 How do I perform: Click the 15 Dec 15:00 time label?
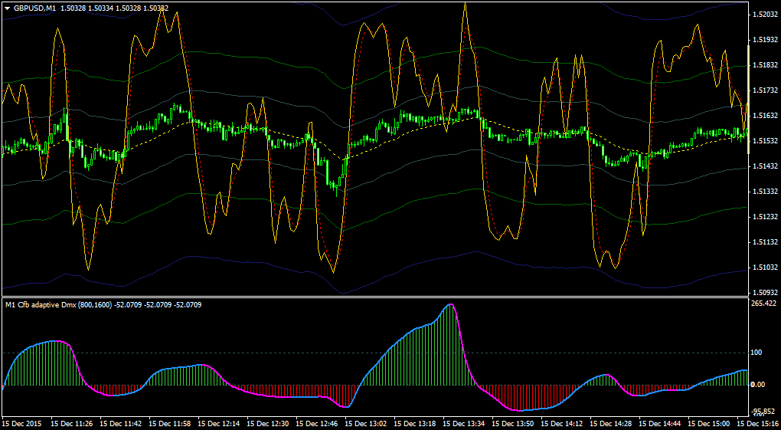tap(710, 423)
